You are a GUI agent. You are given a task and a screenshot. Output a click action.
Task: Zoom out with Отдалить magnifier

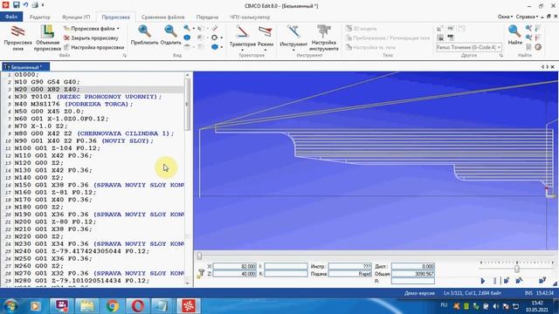click(x=170, y=35)
